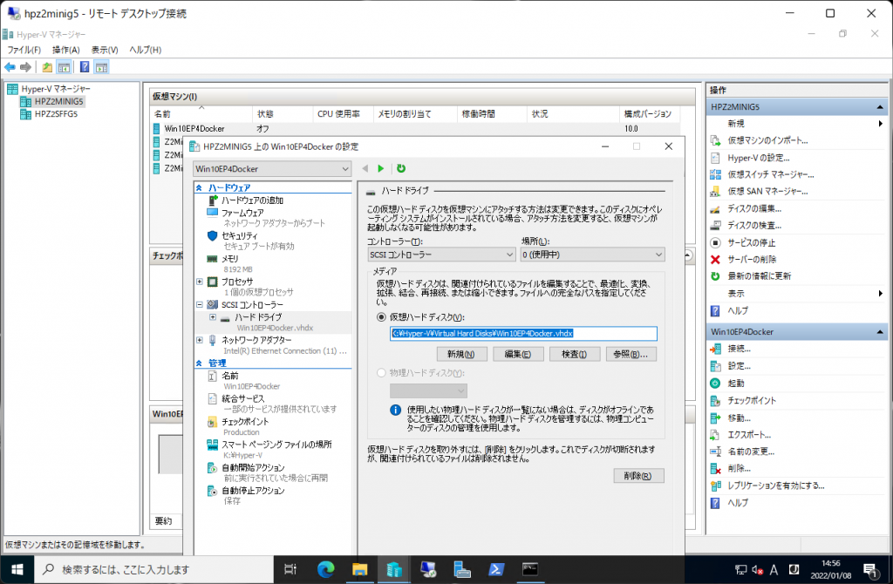
Task: Open the virtual machine selector Win10EP4Docker dropdown
Action: click(x=272, y=169)
